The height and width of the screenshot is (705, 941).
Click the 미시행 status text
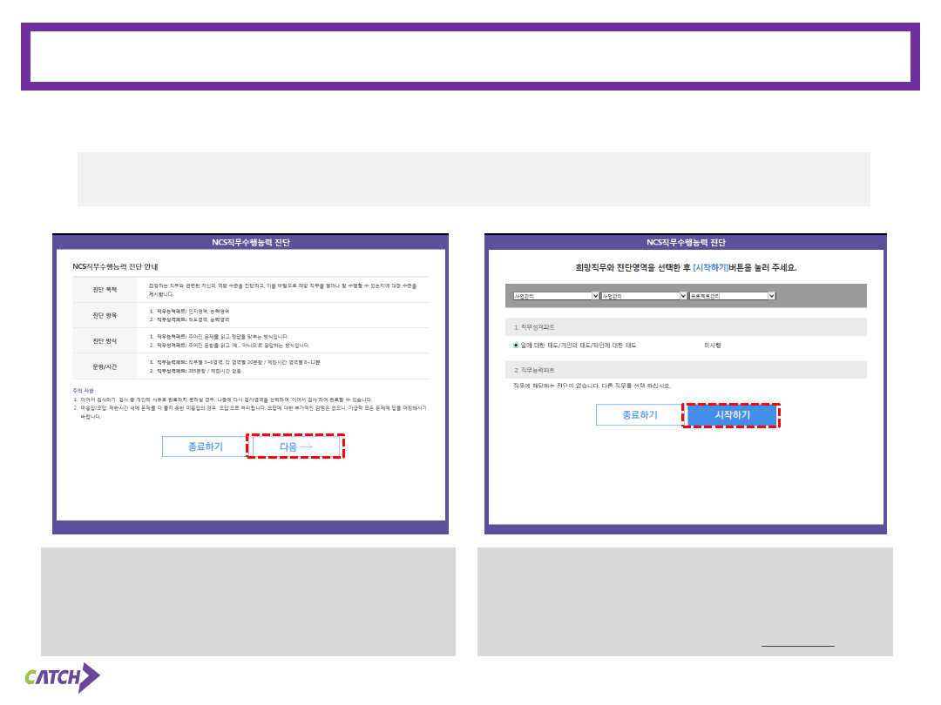point(713,346)
